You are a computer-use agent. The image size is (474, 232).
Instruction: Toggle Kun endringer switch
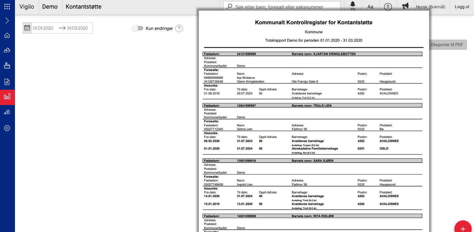(137, 29)
